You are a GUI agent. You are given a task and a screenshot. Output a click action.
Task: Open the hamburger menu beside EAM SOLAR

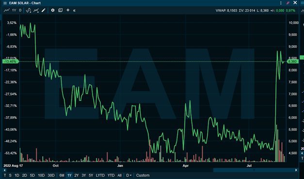(x=5, y=3)
